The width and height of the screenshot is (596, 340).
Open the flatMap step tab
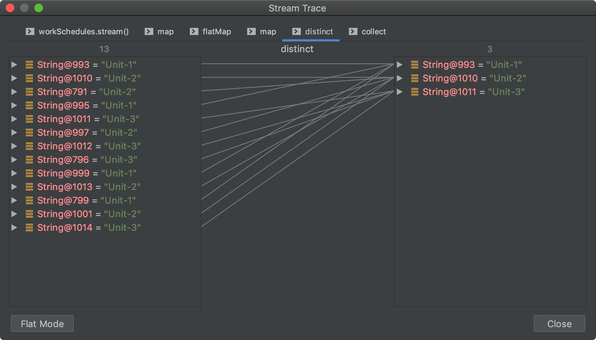[x=216, y=31]
